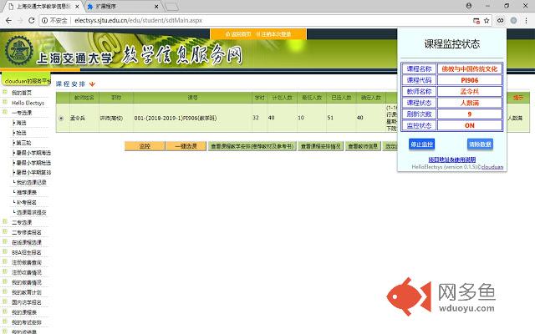Viewport: 535px width, 334px height.
Task: Open 补考报名 in the sidebar
Action: 27,202
